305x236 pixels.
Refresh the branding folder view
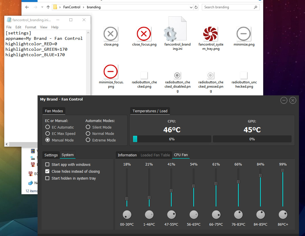point(196,7)
